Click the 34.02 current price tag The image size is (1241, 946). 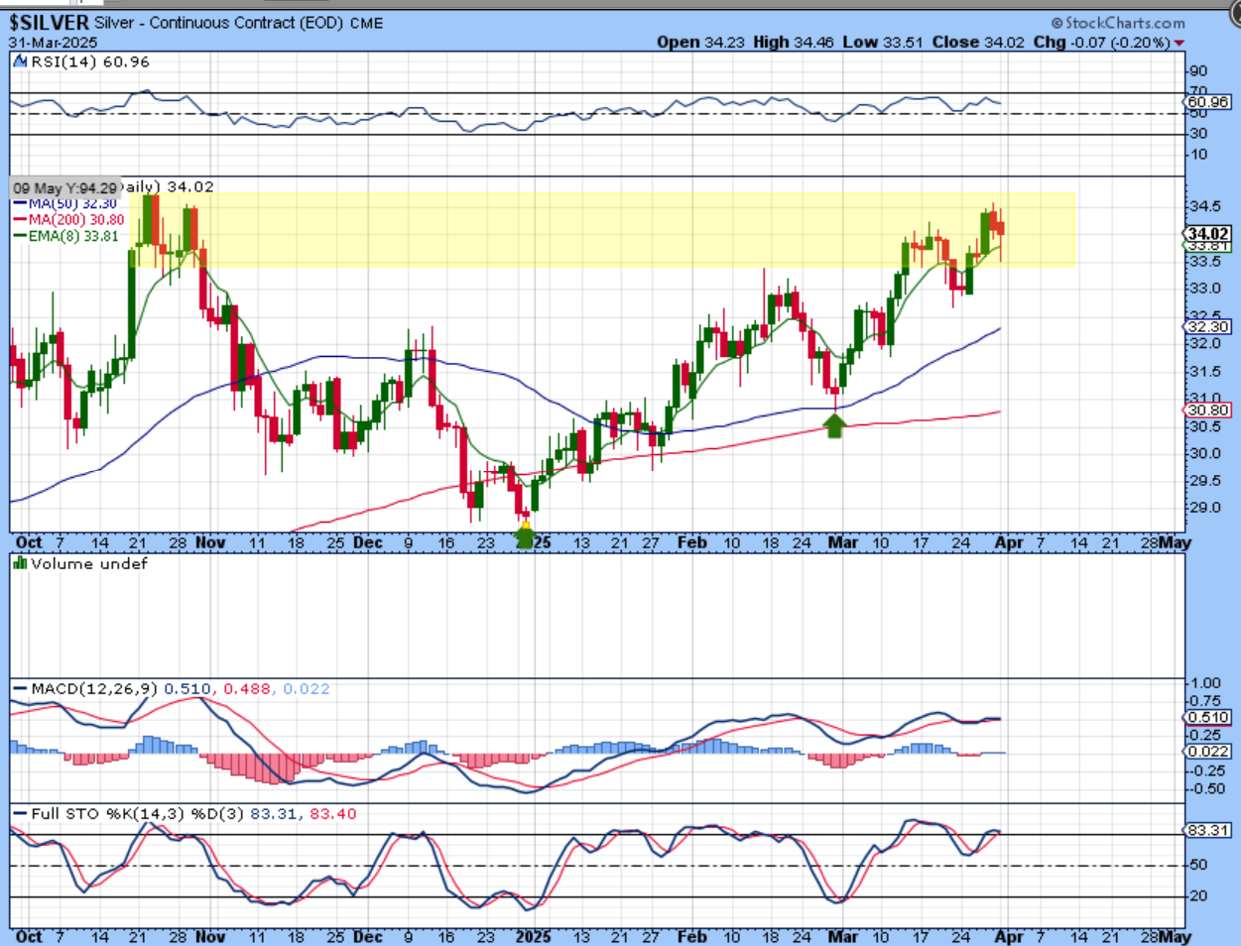[1207, 234]
